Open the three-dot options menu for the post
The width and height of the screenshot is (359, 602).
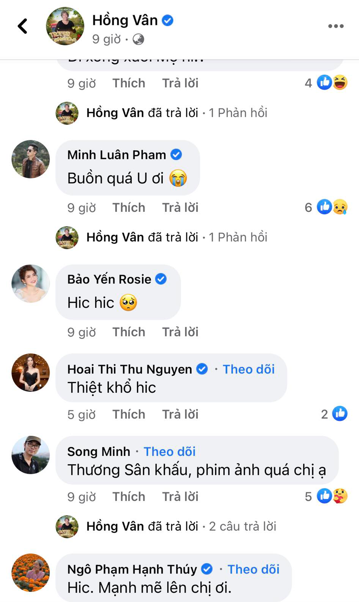point(335,26)
